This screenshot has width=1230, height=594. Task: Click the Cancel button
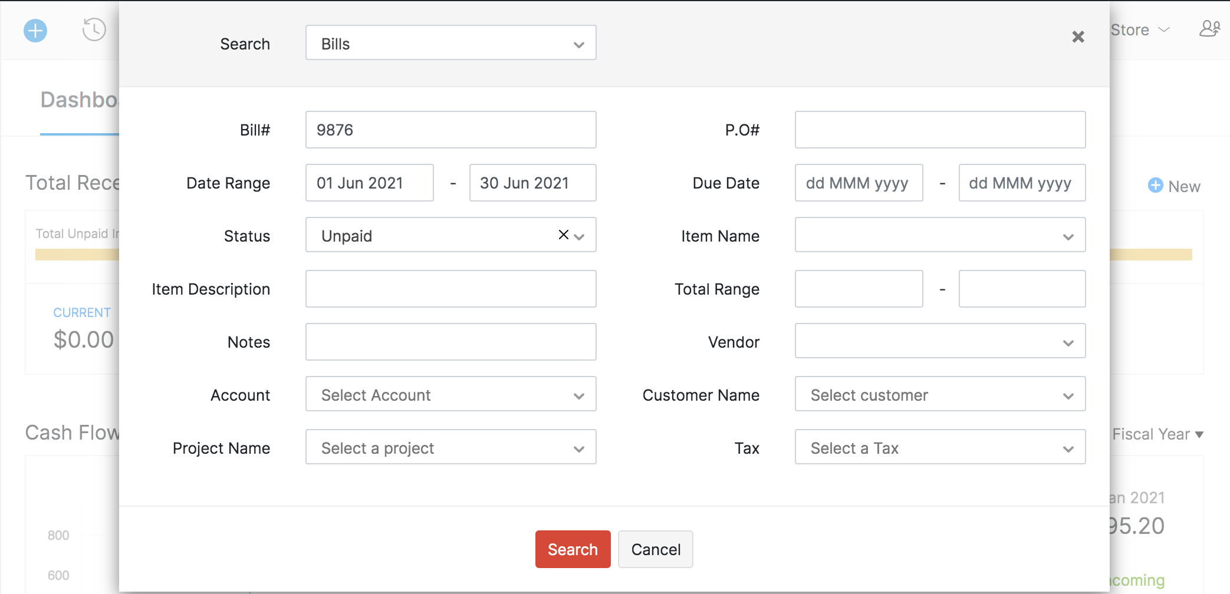pyautogui.click(x=655, y=549)
